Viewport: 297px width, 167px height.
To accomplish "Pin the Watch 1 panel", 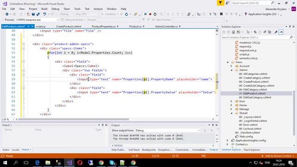I will 103,125.
